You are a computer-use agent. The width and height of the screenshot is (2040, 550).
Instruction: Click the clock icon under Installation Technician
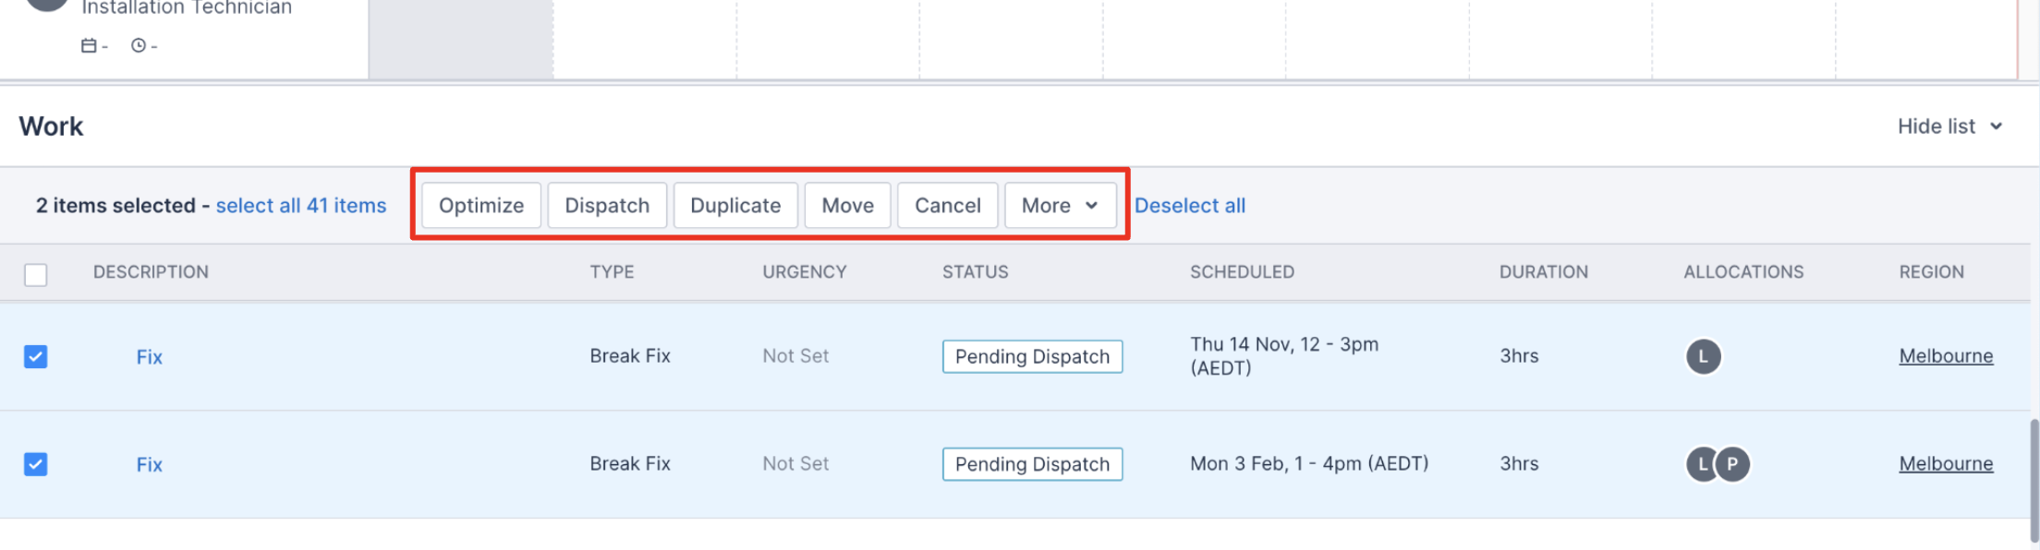139,45
